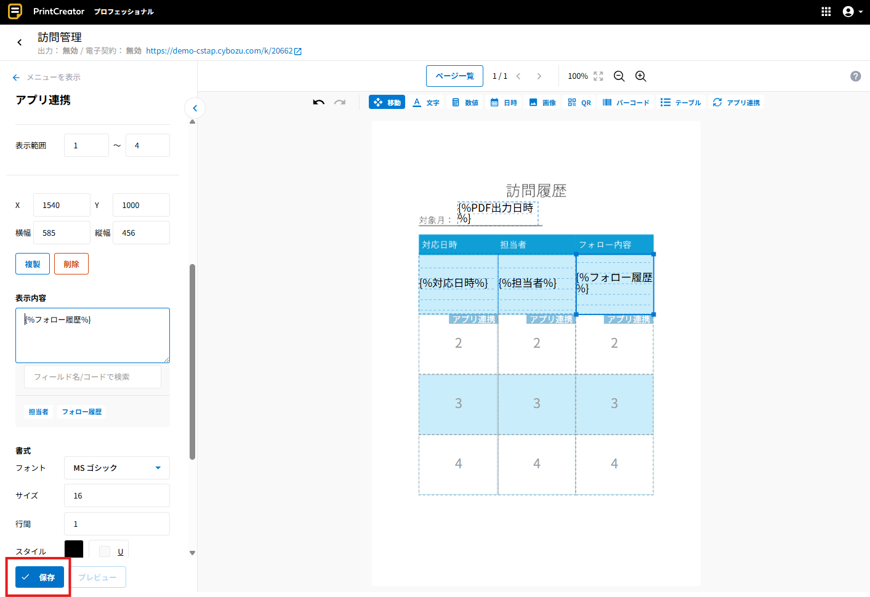The width and height of the screenshot is (870, 597).
Task: Open the user account dropdown
Action: point(852,12)
